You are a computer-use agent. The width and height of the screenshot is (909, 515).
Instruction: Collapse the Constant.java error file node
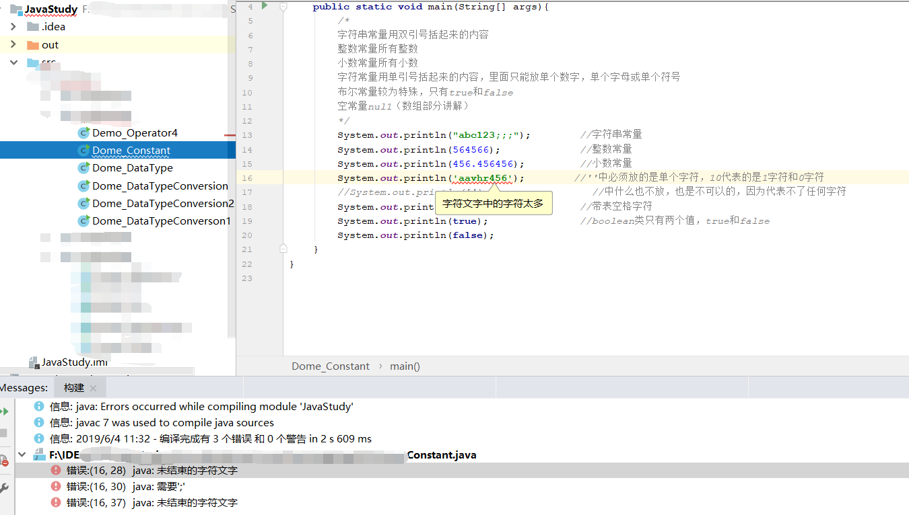tap(22, 455)
